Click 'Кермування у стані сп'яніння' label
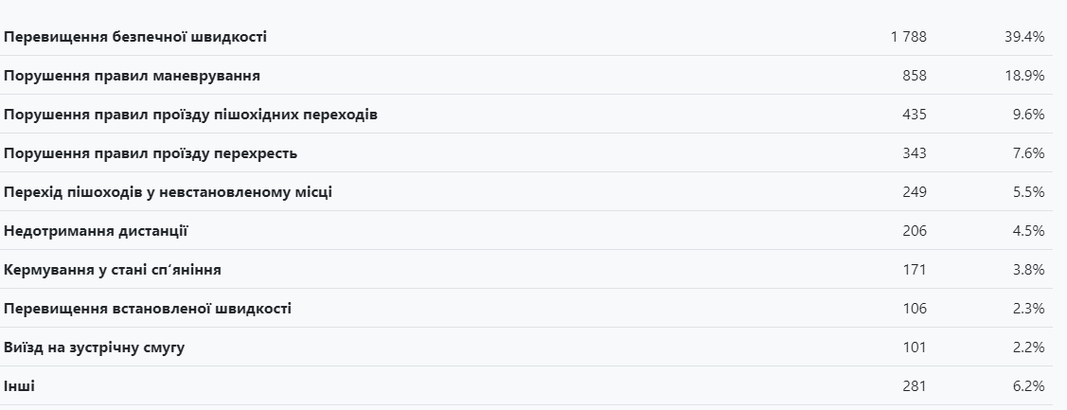The height and width of the screenshot is (410, 1067). click(x=113, y=270)
